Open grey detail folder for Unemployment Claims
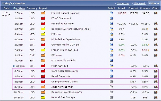The height and width of the screenshot is (101, 161). tap(111, 81)
